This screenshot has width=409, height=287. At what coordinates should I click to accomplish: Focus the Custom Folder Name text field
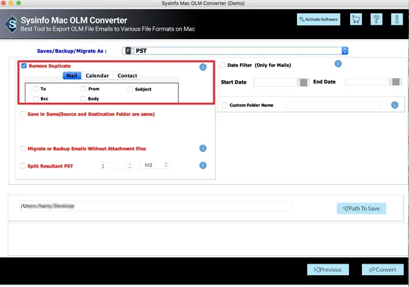[334, 105]
